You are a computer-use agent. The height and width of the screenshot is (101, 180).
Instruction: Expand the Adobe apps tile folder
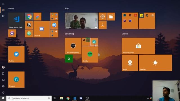tap(130, 20)
